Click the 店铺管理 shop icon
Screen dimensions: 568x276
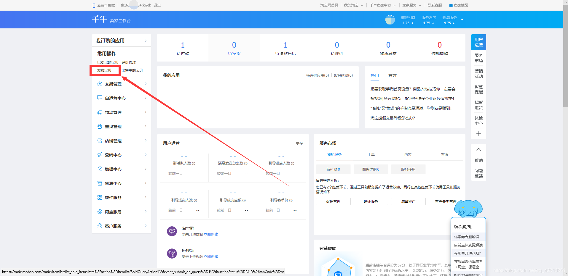100,141
